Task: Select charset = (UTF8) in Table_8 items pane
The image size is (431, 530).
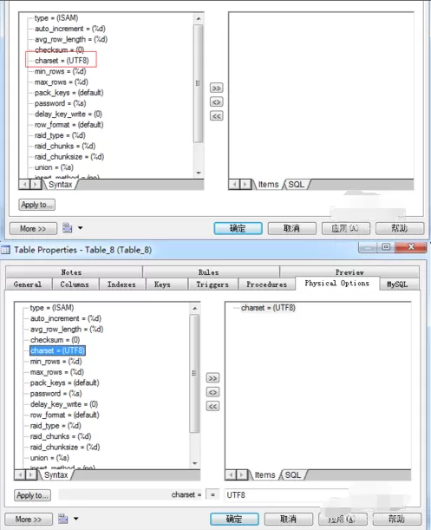Action: [x=268, y=308]
